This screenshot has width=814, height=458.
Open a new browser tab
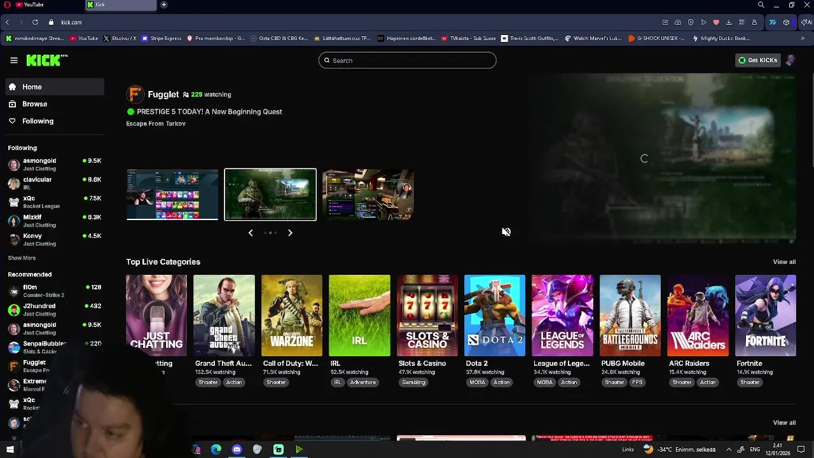[x=163, y=5]
